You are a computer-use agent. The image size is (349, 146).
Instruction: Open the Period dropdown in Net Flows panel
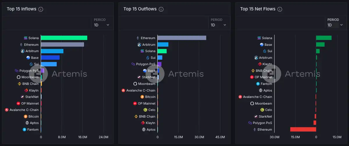pos(335,25)
